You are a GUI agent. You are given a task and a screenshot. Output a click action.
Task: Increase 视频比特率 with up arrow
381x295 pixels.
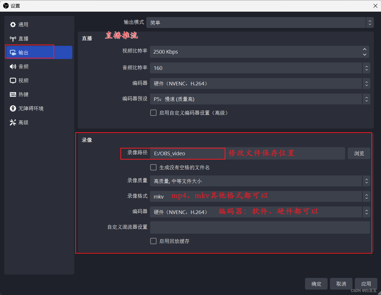tap(365, 49)
